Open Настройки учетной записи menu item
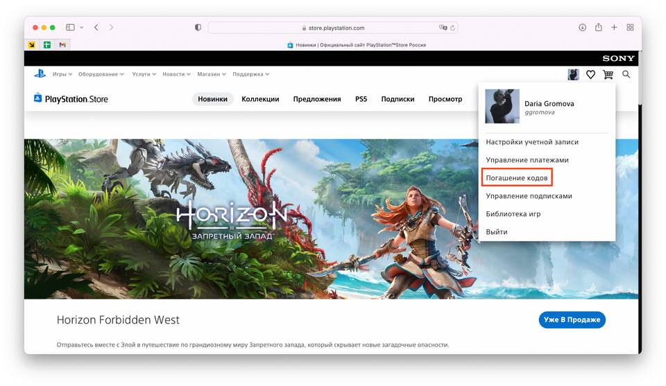Screen dimensions: 666x386 coord(532,141)
